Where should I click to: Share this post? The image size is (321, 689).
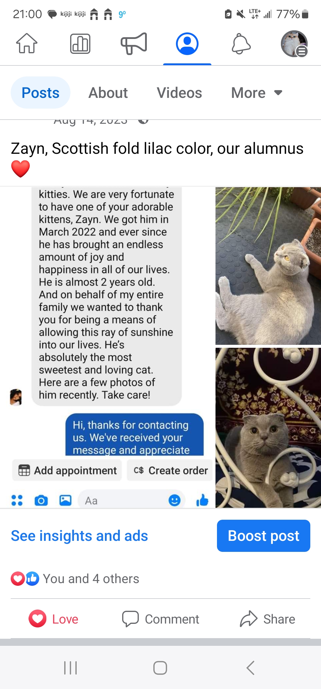267,619
